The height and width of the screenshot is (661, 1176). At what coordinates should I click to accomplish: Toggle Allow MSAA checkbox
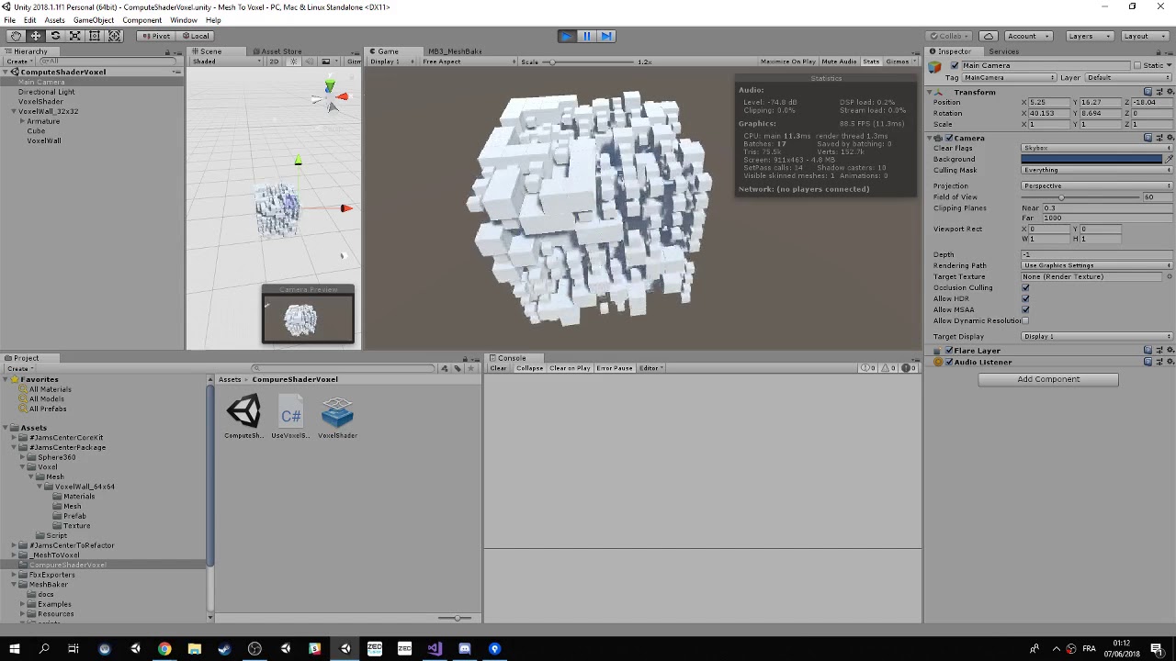(x=1025, y=309)
